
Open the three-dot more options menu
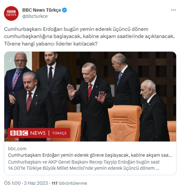(x=174, y=10)
